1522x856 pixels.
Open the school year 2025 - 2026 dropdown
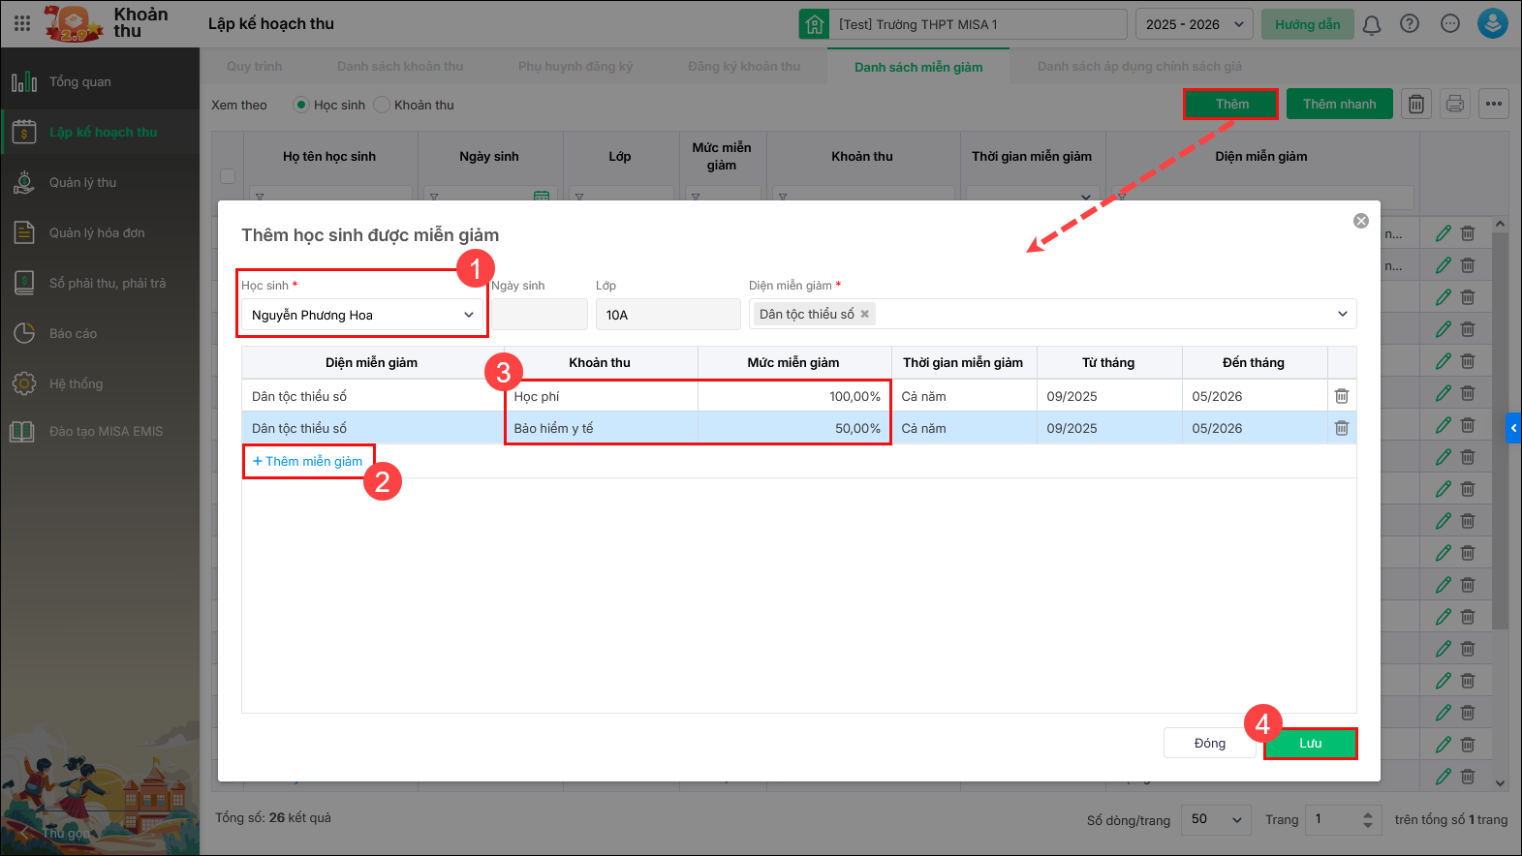[x=1194, y=24]
